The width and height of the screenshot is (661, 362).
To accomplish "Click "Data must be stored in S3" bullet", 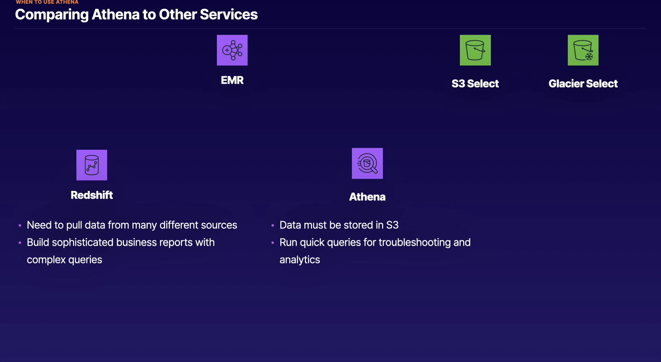I will point(339,225).
